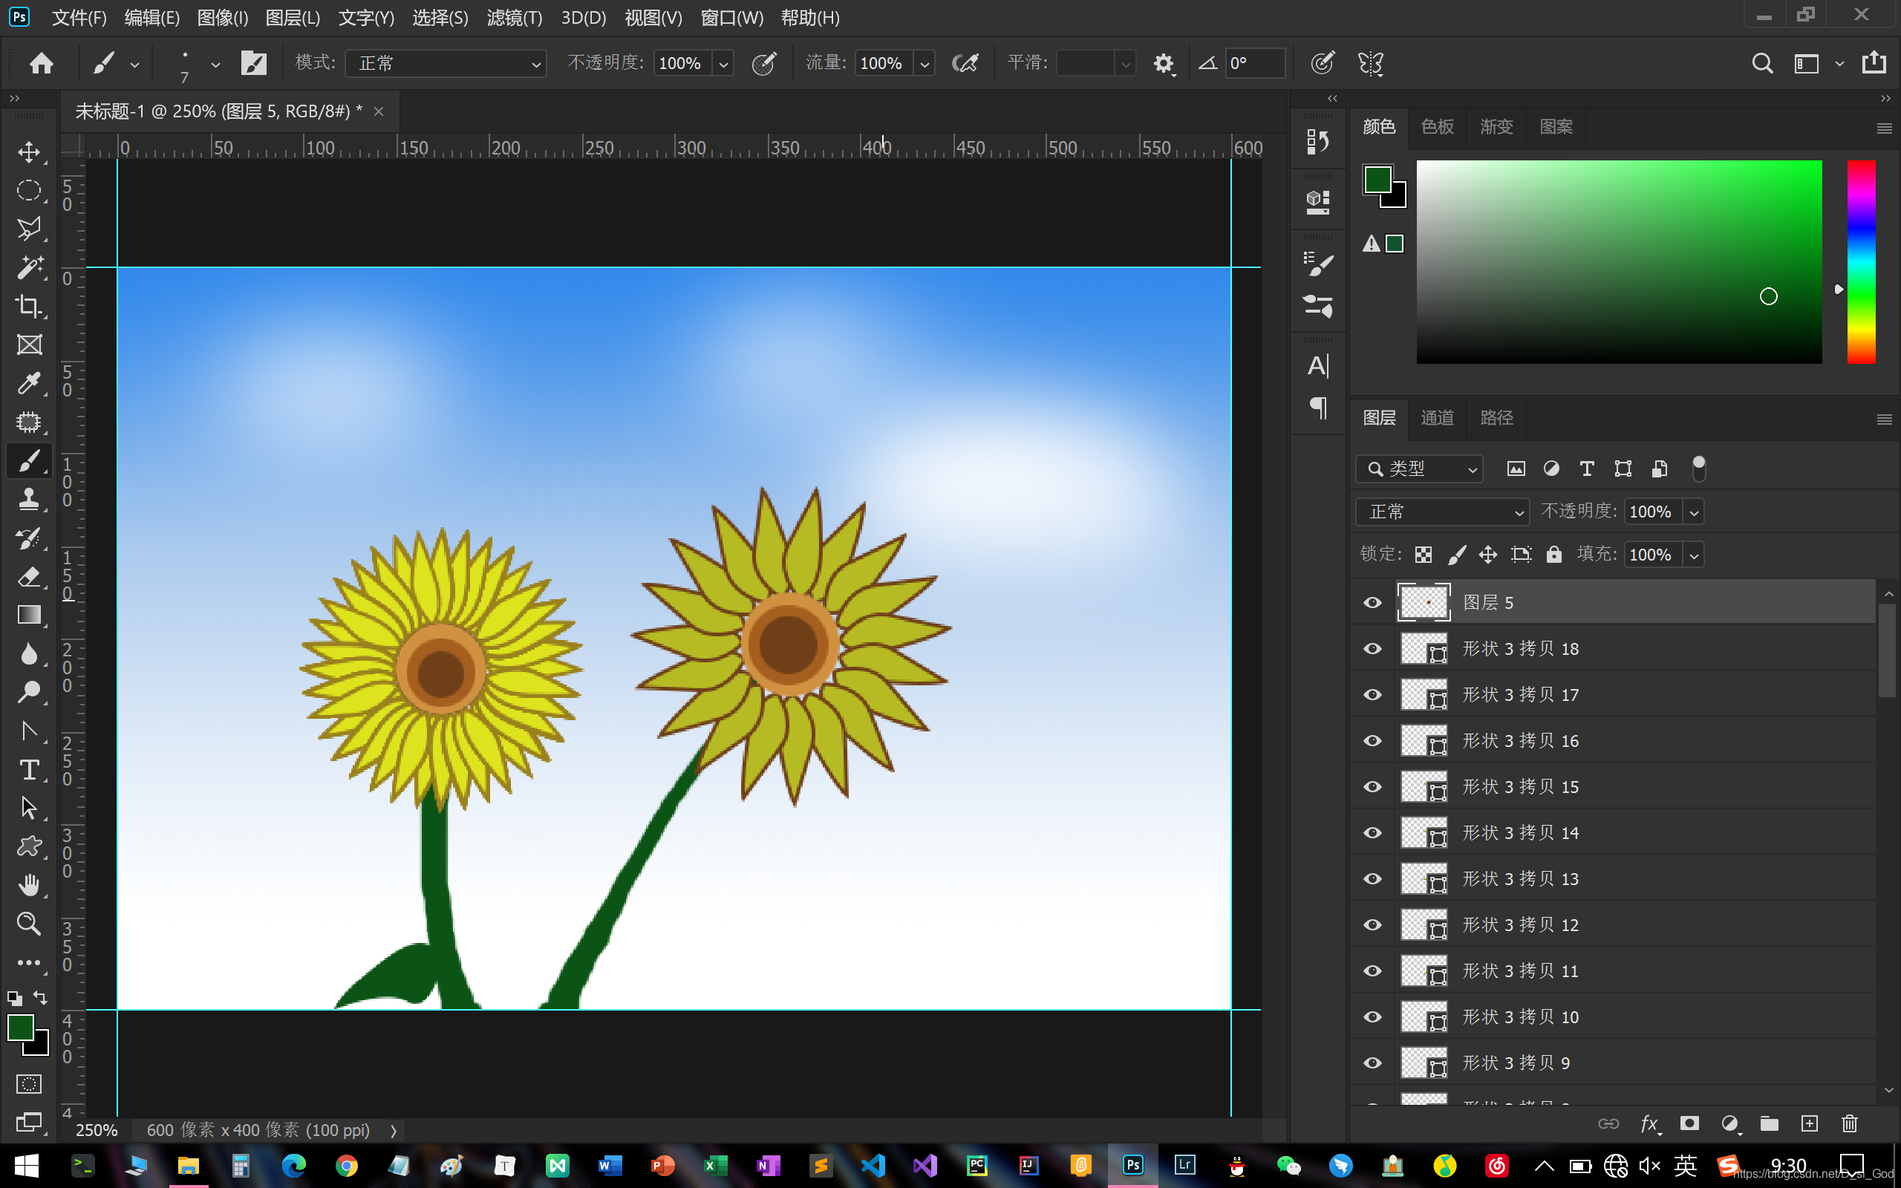Open the 滤镜(T) menu
The height and width of the screenshot is (1188, 1901).
[x=515, y=17]
